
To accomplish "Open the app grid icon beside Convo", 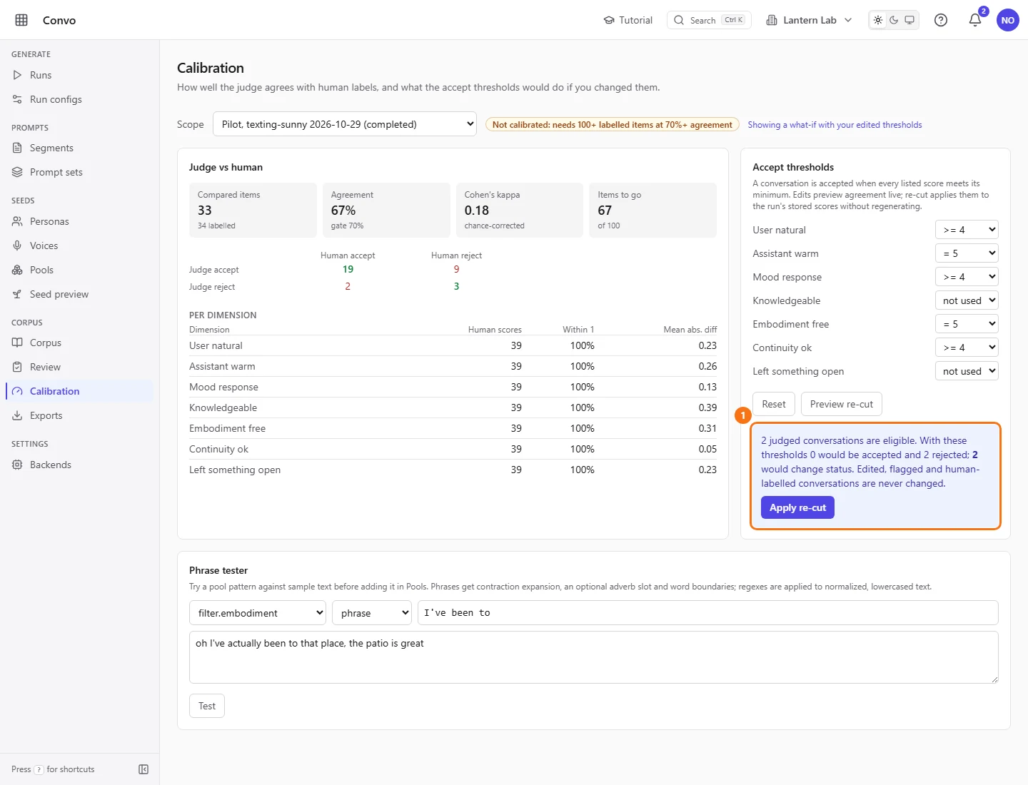I will point(21,20).
